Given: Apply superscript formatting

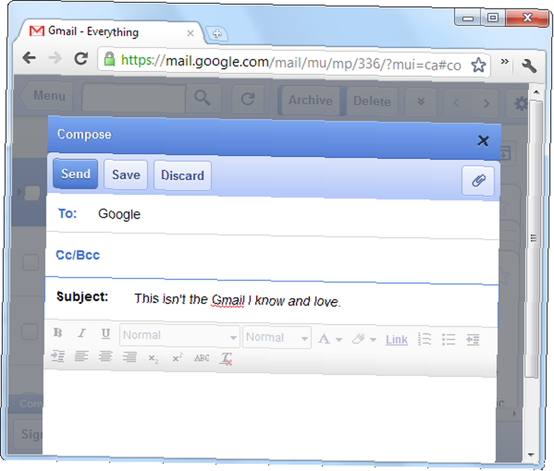Looking at the screenshot, I should [x=177, y=358].
